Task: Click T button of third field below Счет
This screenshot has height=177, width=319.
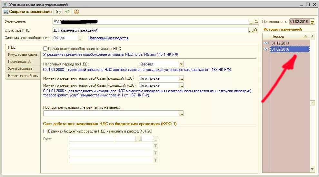Action: coord(155,160)
